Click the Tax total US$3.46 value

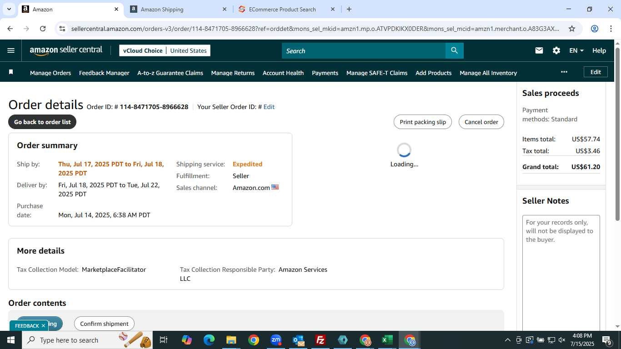588,151
